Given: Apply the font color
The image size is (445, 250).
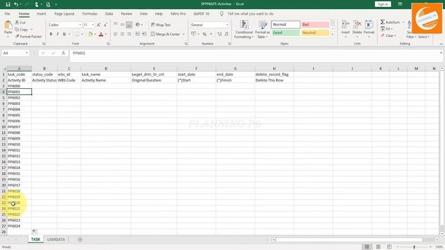Looking at the screenshot, I should [101, 34].
